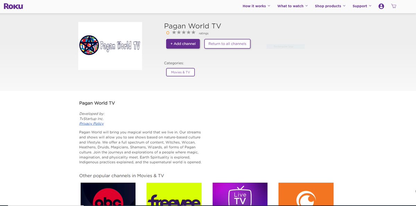416x206 pixels.
Task: Click the Pagan World TV page title
Action: point(192,26)
